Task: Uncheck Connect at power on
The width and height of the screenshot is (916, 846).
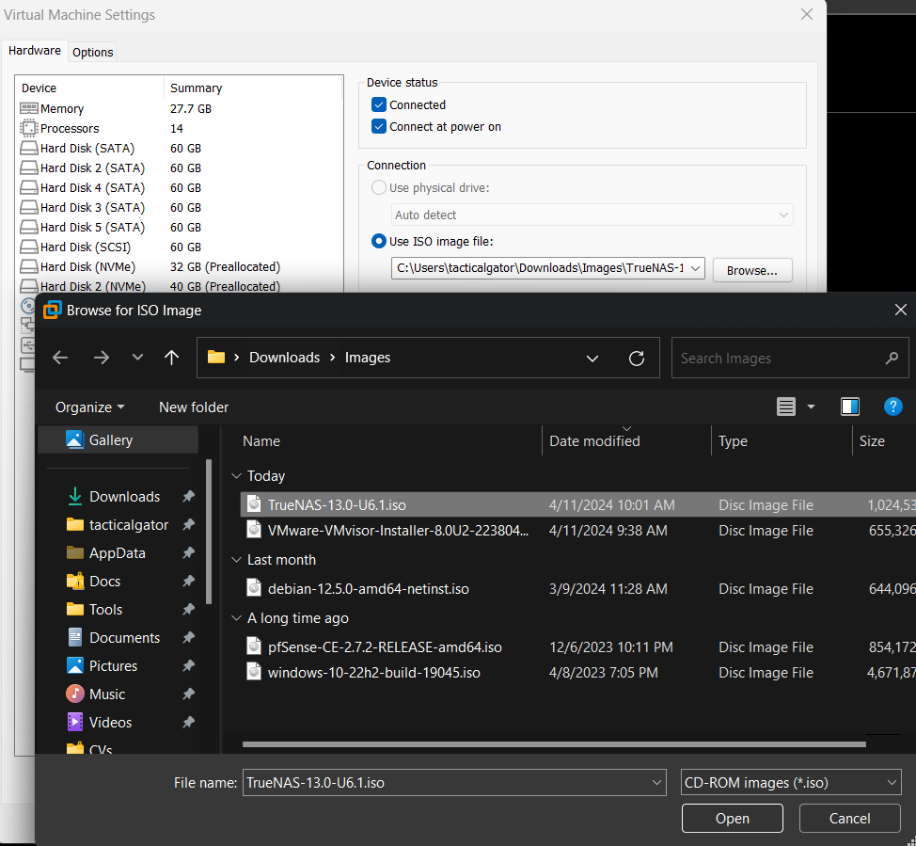Action: click(x=379, y=126)
